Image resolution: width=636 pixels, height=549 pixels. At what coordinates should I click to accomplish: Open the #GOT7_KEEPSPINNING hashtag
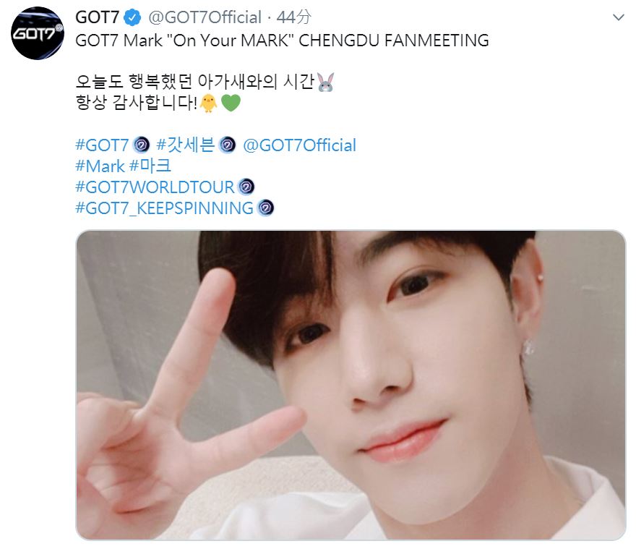coord(164,208)
